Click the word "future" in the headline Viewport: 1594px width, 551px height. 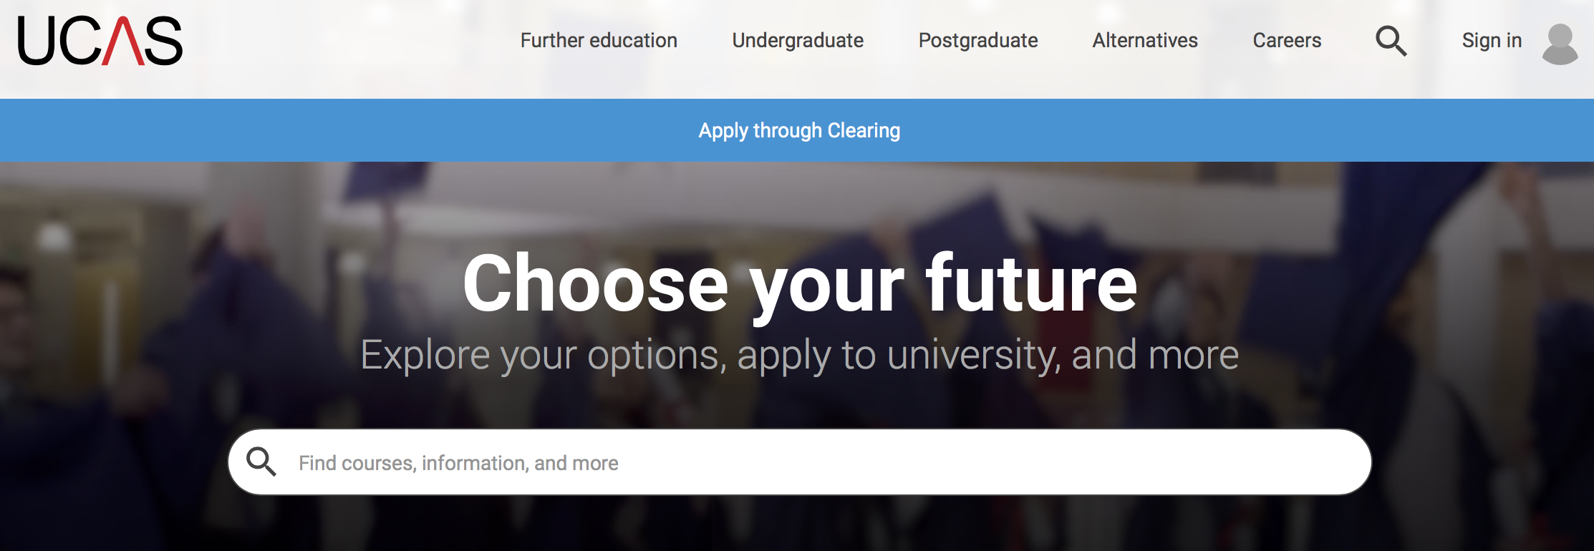pyautogui.click(x=1031, y=284)
